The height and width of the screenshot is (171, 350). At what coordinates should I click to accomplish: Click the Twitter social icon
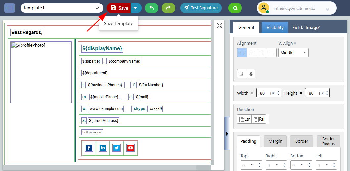click(117, 148)
